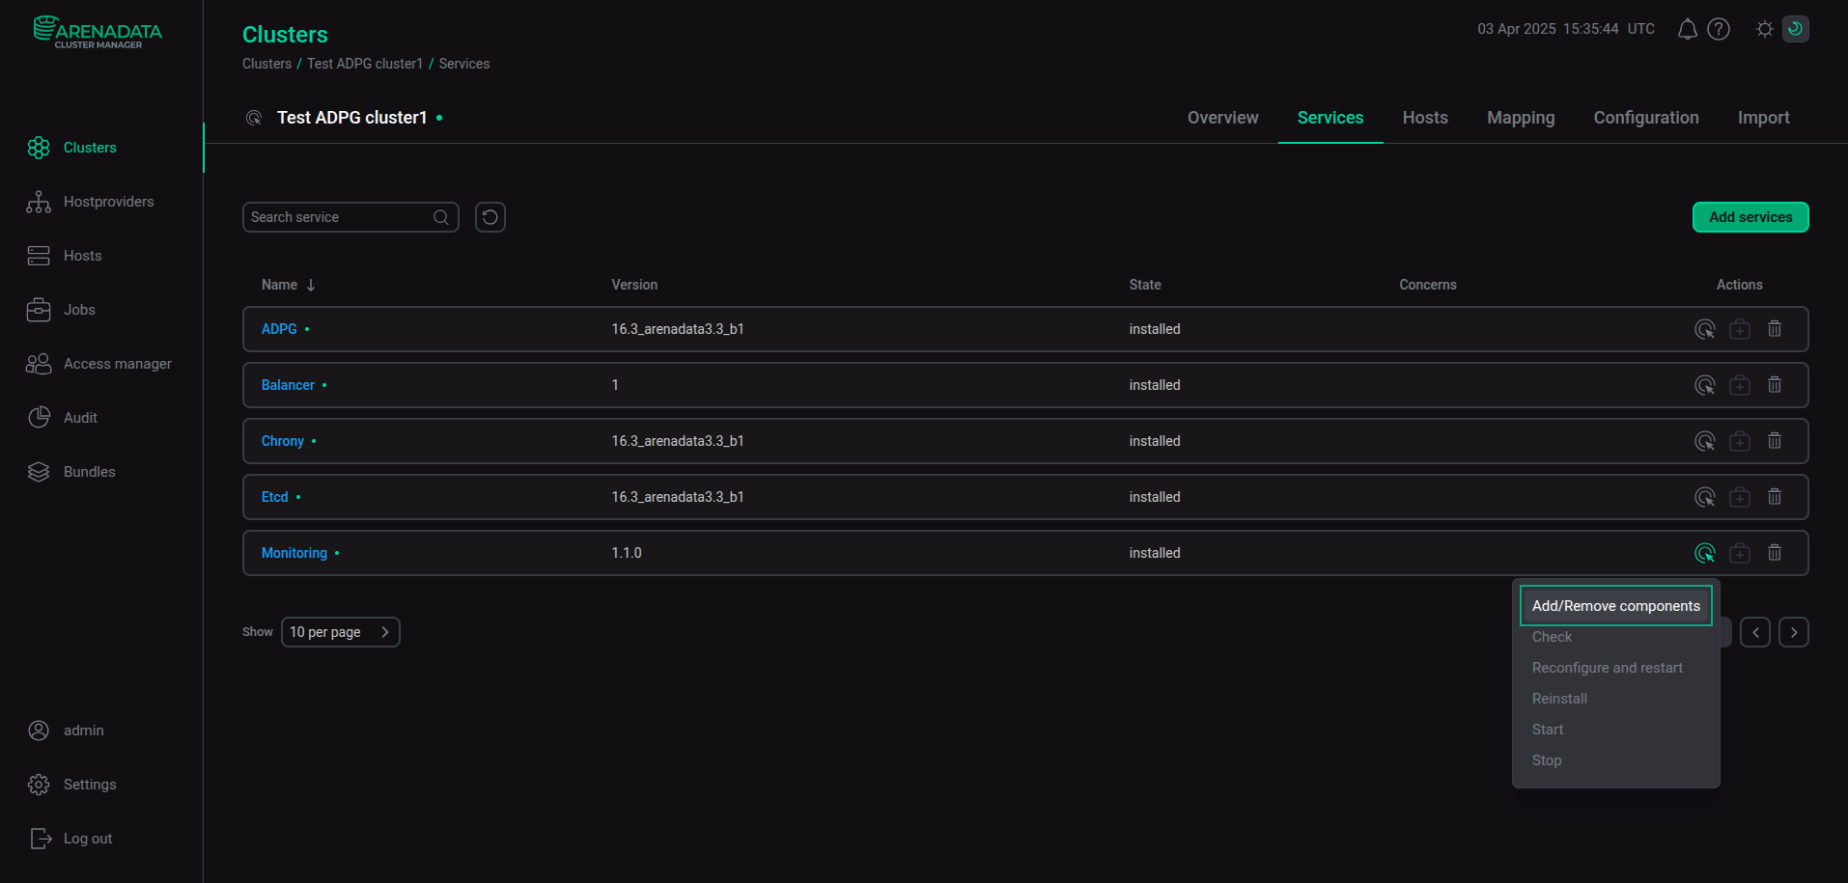Choose Reconfigure and restart from menu
This screenshot has height=883, width=1848.
[1607, 668]
